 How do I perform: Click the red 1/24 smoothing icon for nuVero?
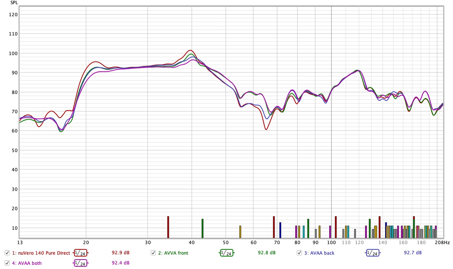pyautogui.click(x=80, y=253)
